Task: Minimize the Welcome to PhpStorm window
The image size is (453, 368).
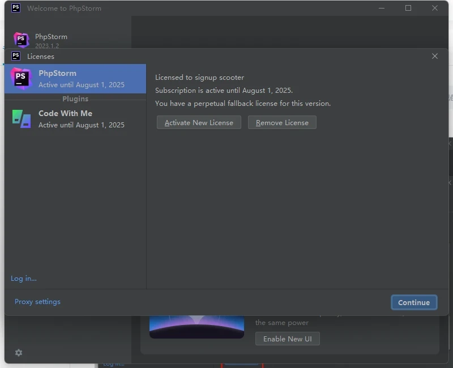Action: coord(382,8)
